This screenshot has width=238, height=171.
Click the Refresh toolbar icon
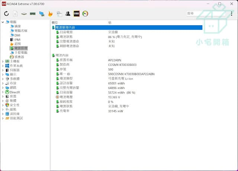point(6,14)
